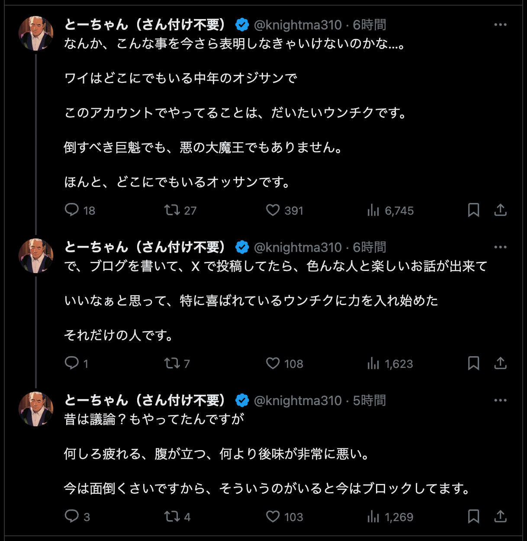Open the more options menu on the first tweet
Image resolution: width=527 pixels, height=541 pixels.
tap(500, 25)
